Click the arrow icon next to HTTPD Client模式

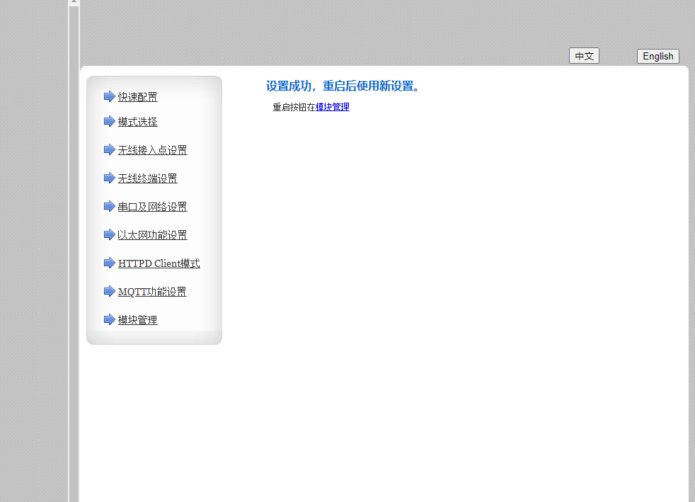click(109, 263)
